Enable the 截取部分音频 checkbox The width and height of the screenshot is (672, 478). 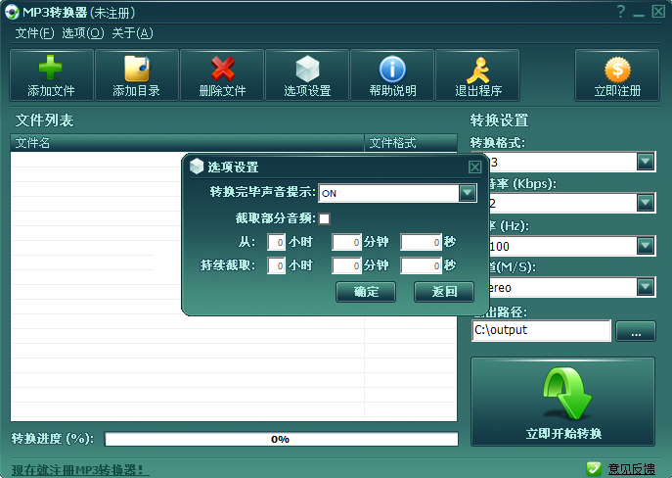tap(325, 218)
